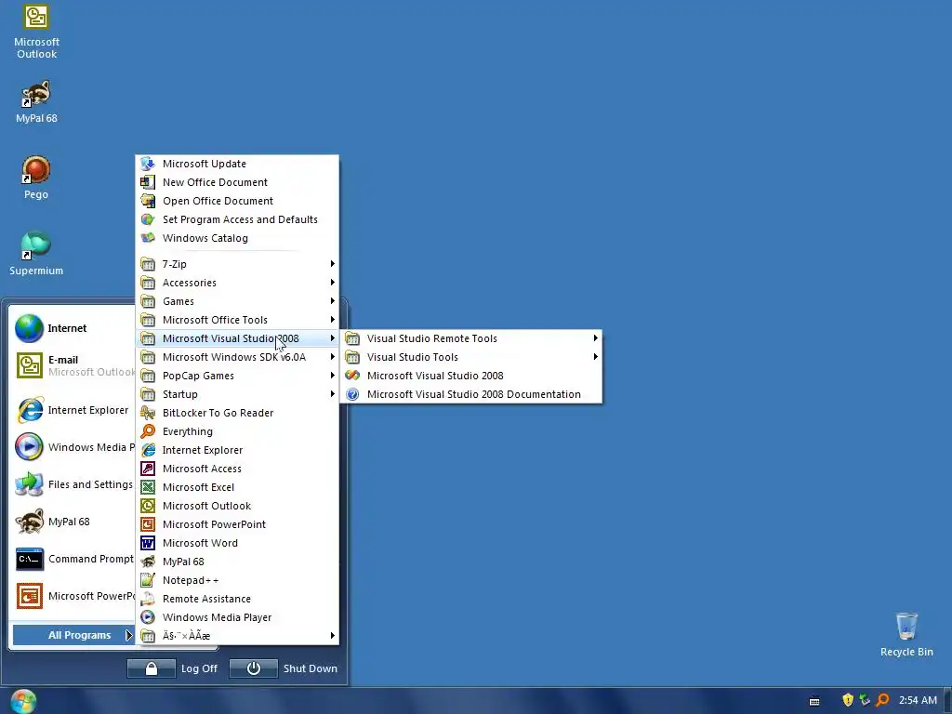Open Set Program Access and Defaults
This screenshot has height=714, width=952.
click(237, 219)
